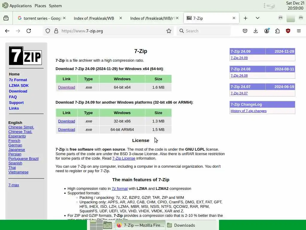Switch language to Persian
Viewport: 306px width, 230px height.
pyautogui.click(x=15, y=154)
